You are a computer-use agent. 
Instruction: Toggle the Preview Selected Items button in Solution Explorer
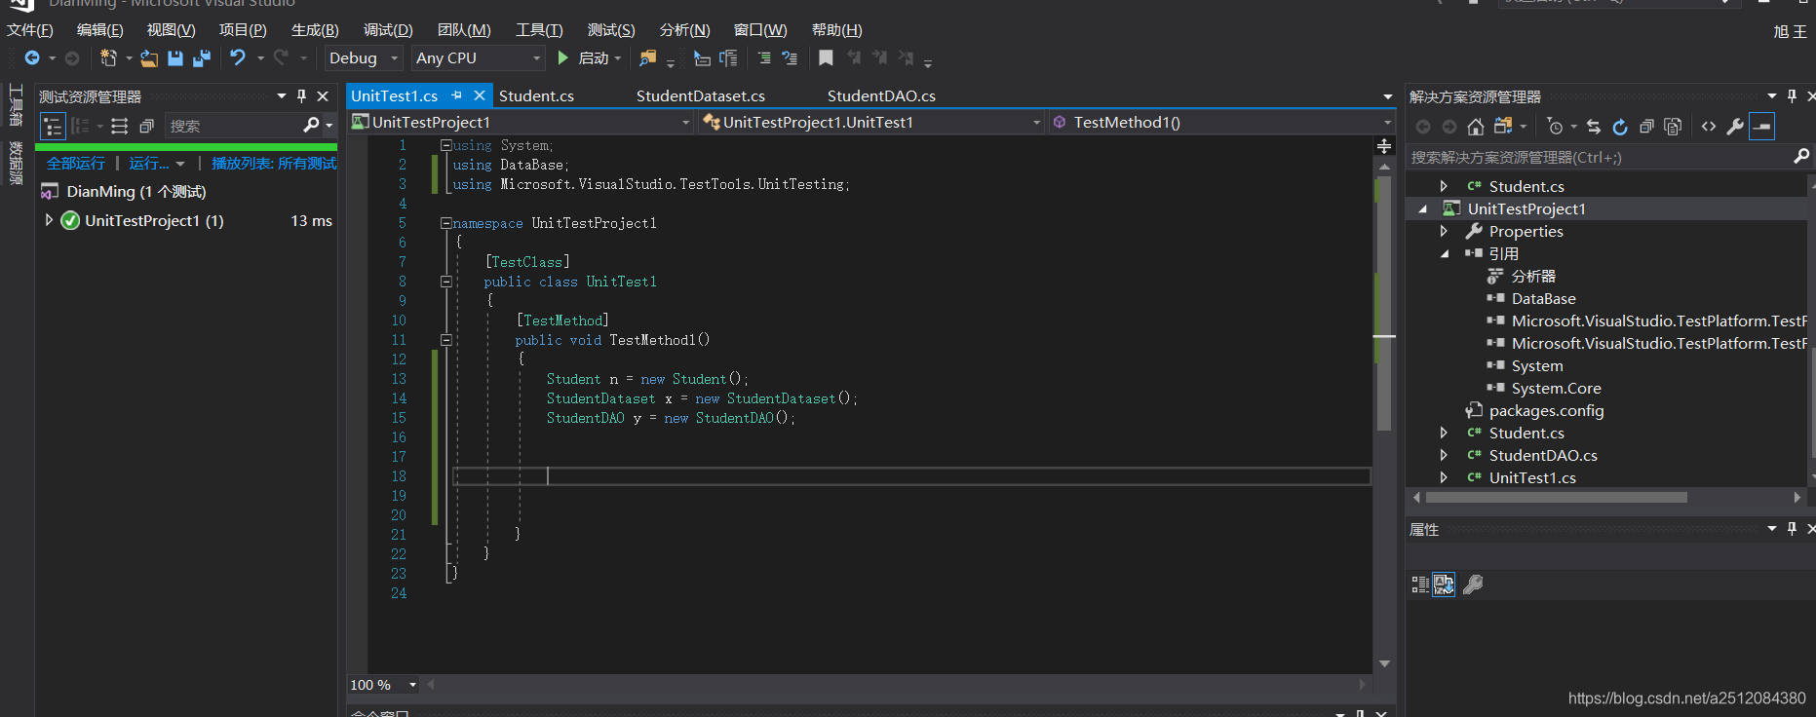click(1761, 127)
